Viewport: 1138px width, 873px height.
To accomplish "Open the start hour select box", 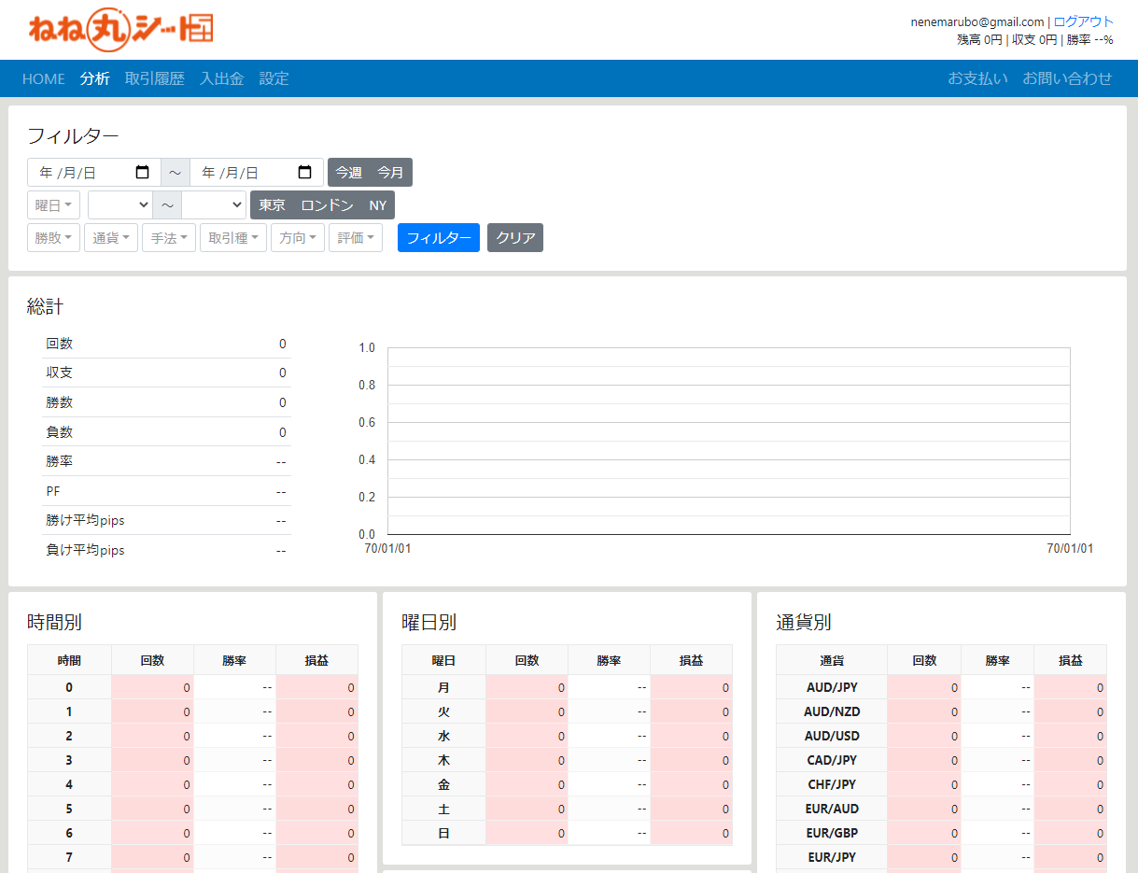I will point(120,205).
